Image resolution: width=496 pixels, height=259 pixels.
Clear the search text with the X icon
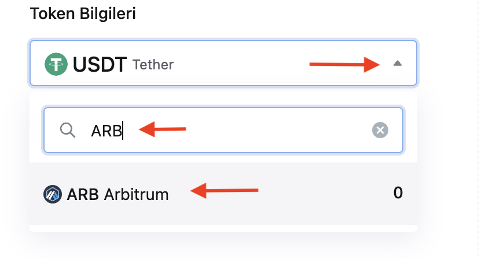[380, 130]
